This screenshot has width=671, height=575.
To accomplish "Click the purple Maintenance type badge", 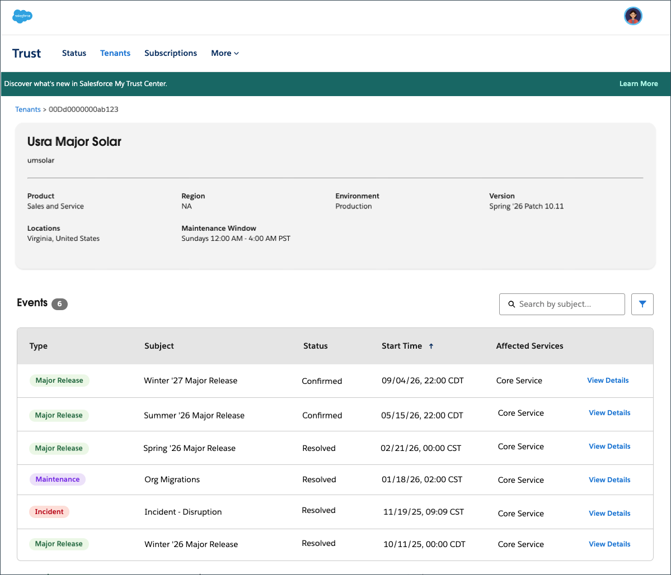I will pyautogui.click(x=57, y=479).
